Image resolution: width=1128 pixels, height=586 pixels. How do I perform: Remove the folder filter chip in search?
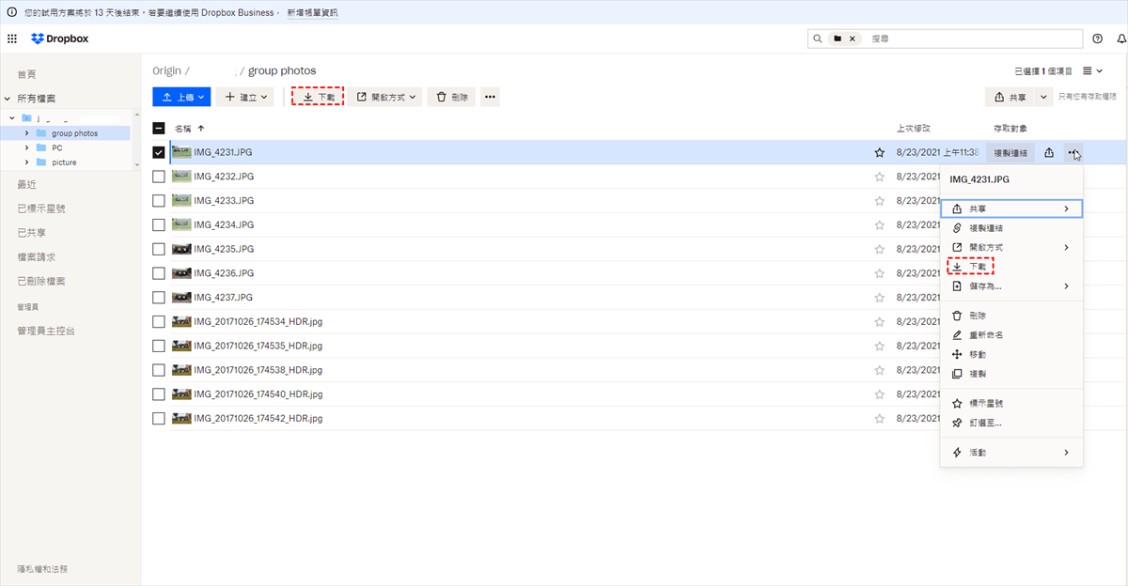852,39
